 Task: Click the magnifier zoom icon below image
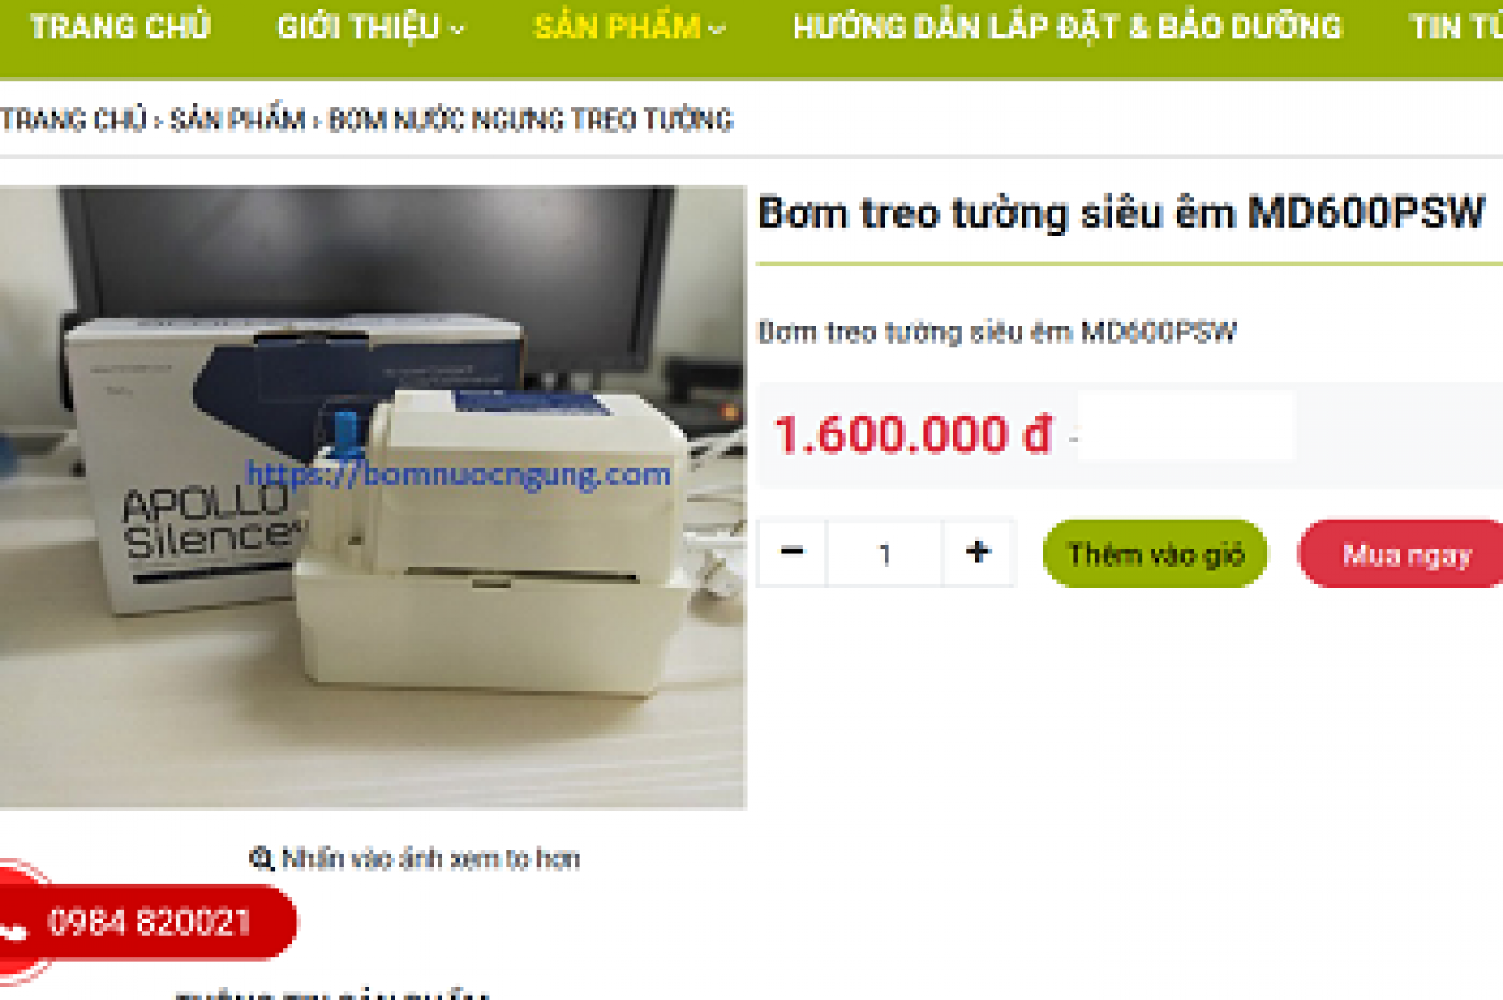[261, 858]
